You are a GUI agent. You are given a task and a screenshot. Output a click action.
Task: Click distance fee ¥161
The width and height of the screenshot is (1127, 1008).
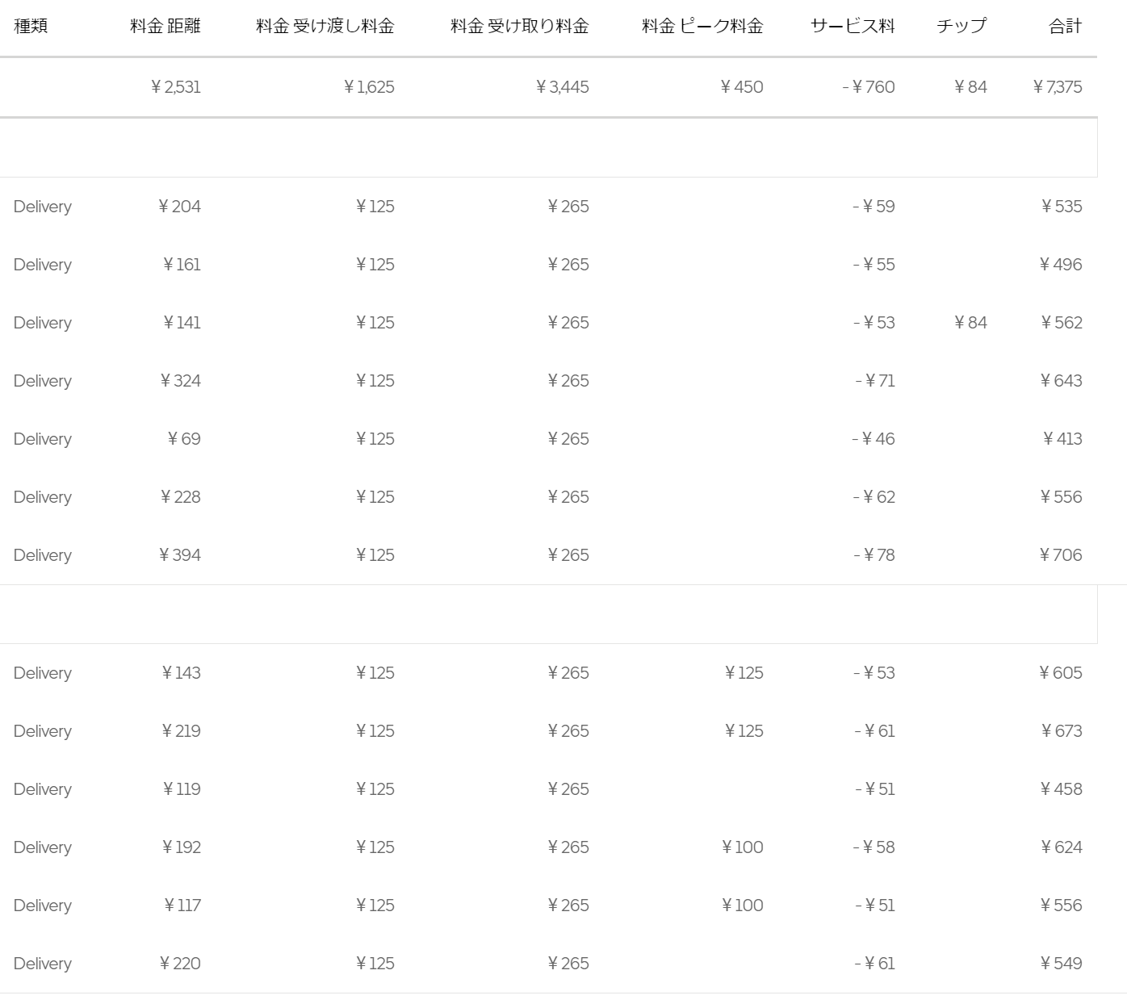coord(182,265)
